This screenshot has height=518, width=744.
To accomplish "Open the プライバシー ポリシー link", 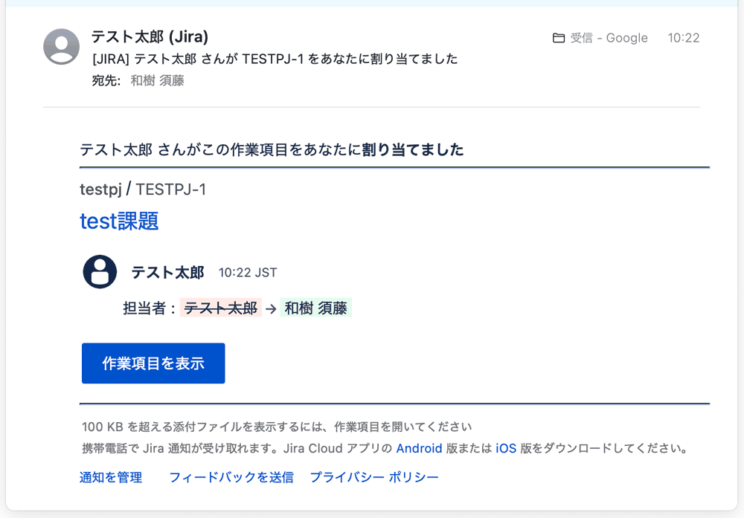I will 373,478.
